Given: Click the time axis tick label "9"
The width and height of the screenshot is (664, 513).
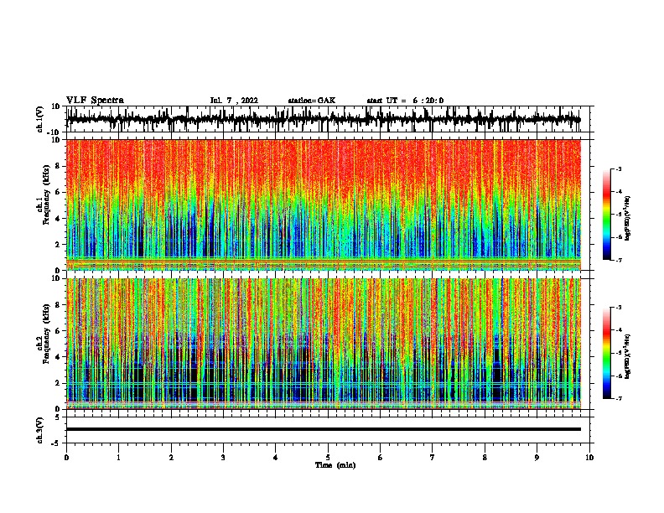Looking at the screenshot, I should [537, 457].
